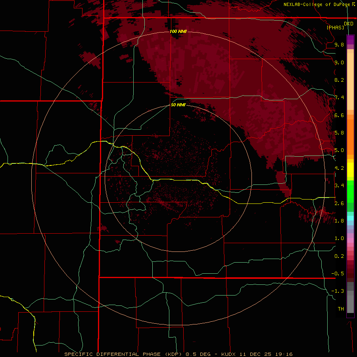Click the -1.3 scale value

point(338,291)
